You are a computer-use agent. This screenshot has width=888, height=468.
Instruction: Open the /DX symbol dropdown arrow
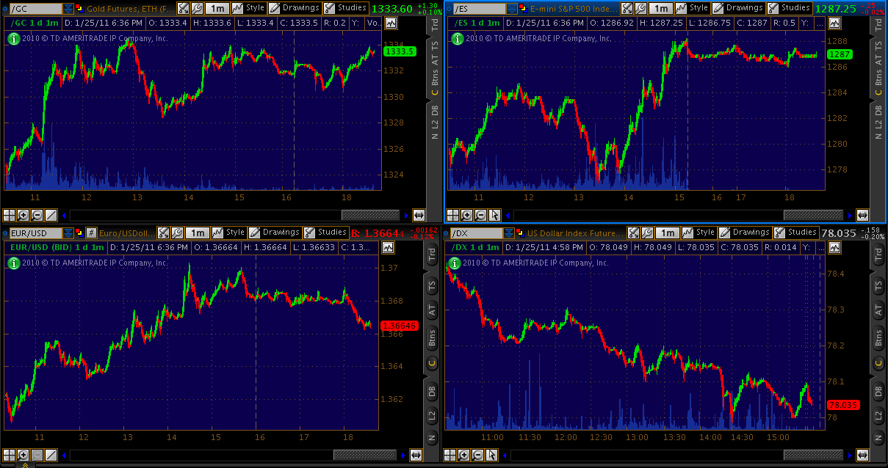point(508,233)
